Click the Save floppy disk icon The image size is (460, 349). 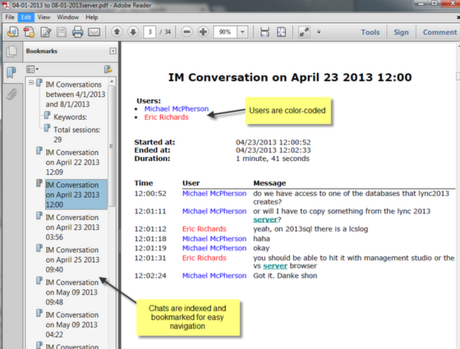(x=62, y=32)
